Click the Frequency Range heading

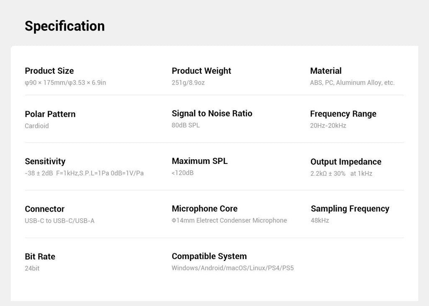343,114
